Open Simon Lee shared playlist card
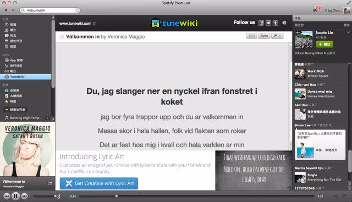This screenshot has height=202, width=352. click(x=320, y=145)
